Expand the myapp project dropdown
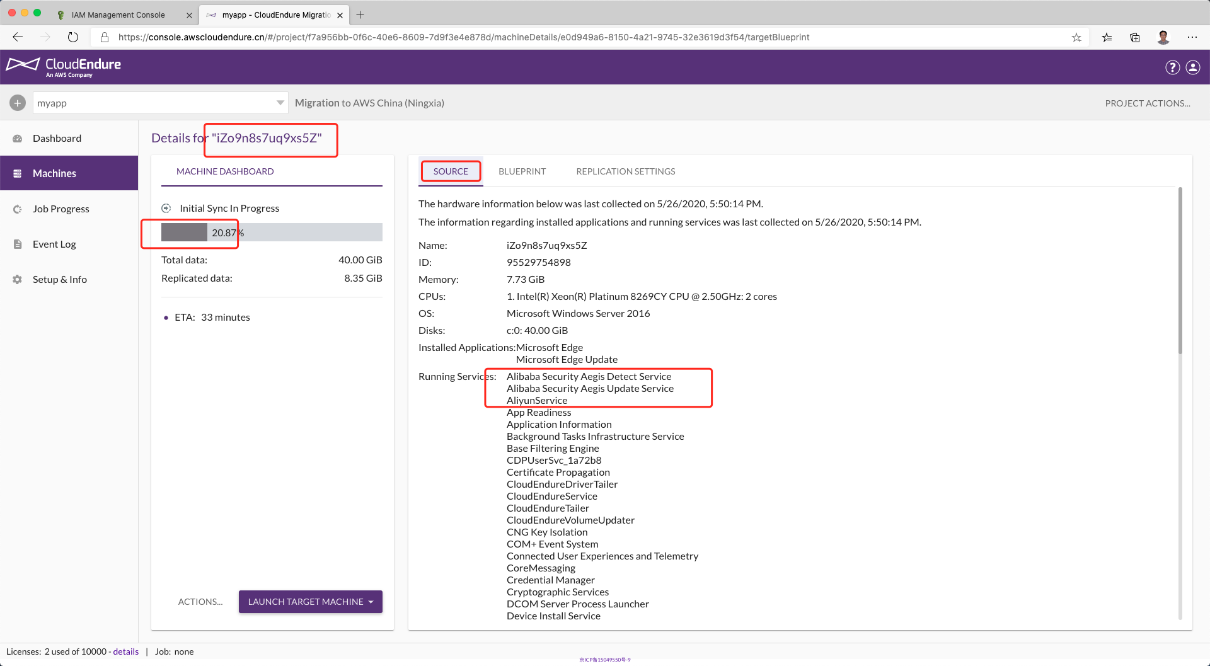 280,103
